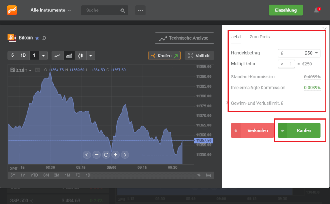This screenshot has height=204, width=330.
Task: Select the 7D time range
Action: pyautogui.click(x=78, y=175)
